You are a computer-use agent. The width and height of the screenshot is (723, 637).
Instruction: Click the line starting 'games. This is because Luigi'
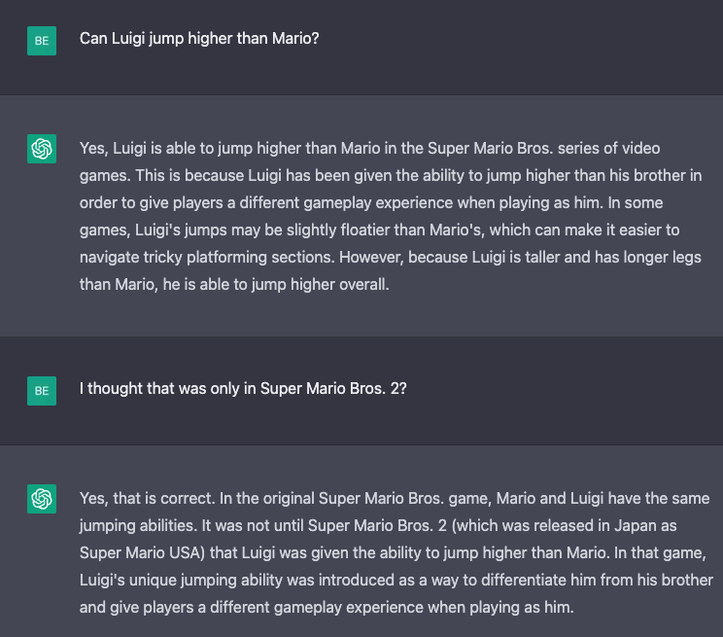(x=389, y=177)
